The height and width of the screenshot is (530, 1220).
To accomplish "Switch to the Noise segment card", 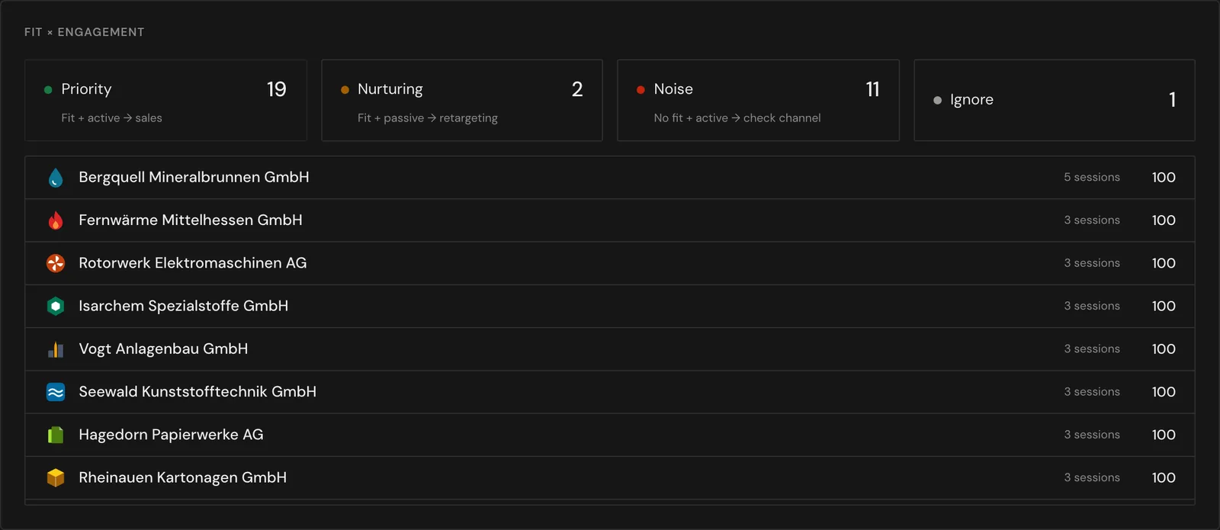I will (758, 101).
